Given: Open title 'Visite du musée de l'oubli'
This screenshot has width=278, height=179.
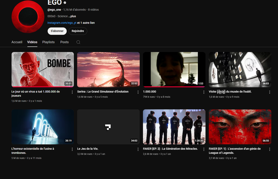Looking at the screenshot, I should 230,92.
